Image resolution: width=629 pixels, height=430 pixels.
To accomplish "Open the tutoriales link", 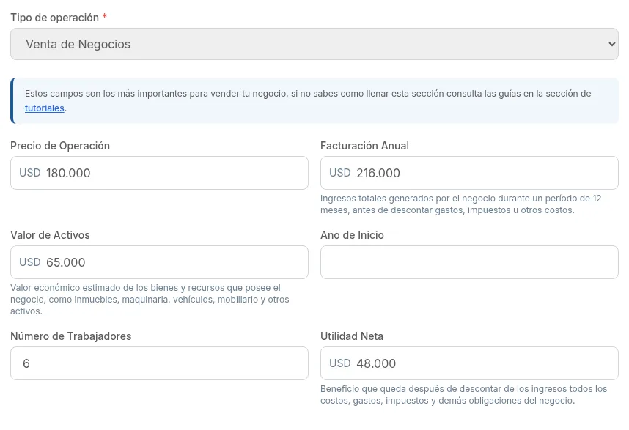I will [45, 108].
